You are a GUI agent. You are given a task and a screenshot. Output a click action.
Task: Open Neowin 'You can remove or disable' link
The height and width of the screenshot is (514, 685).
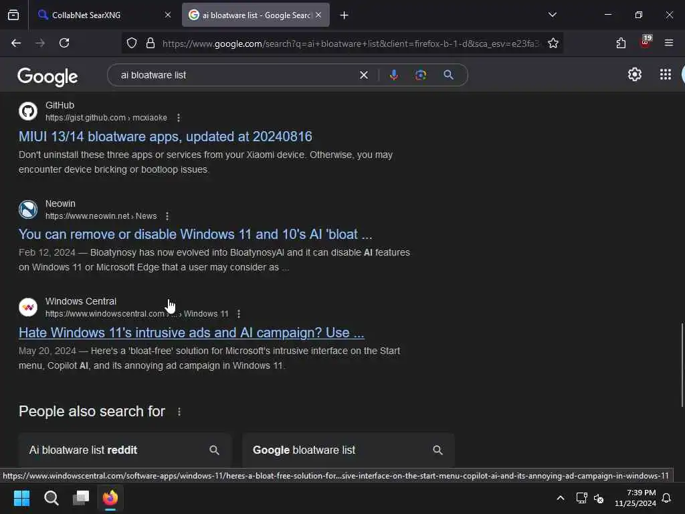click(x=195, y=234)
